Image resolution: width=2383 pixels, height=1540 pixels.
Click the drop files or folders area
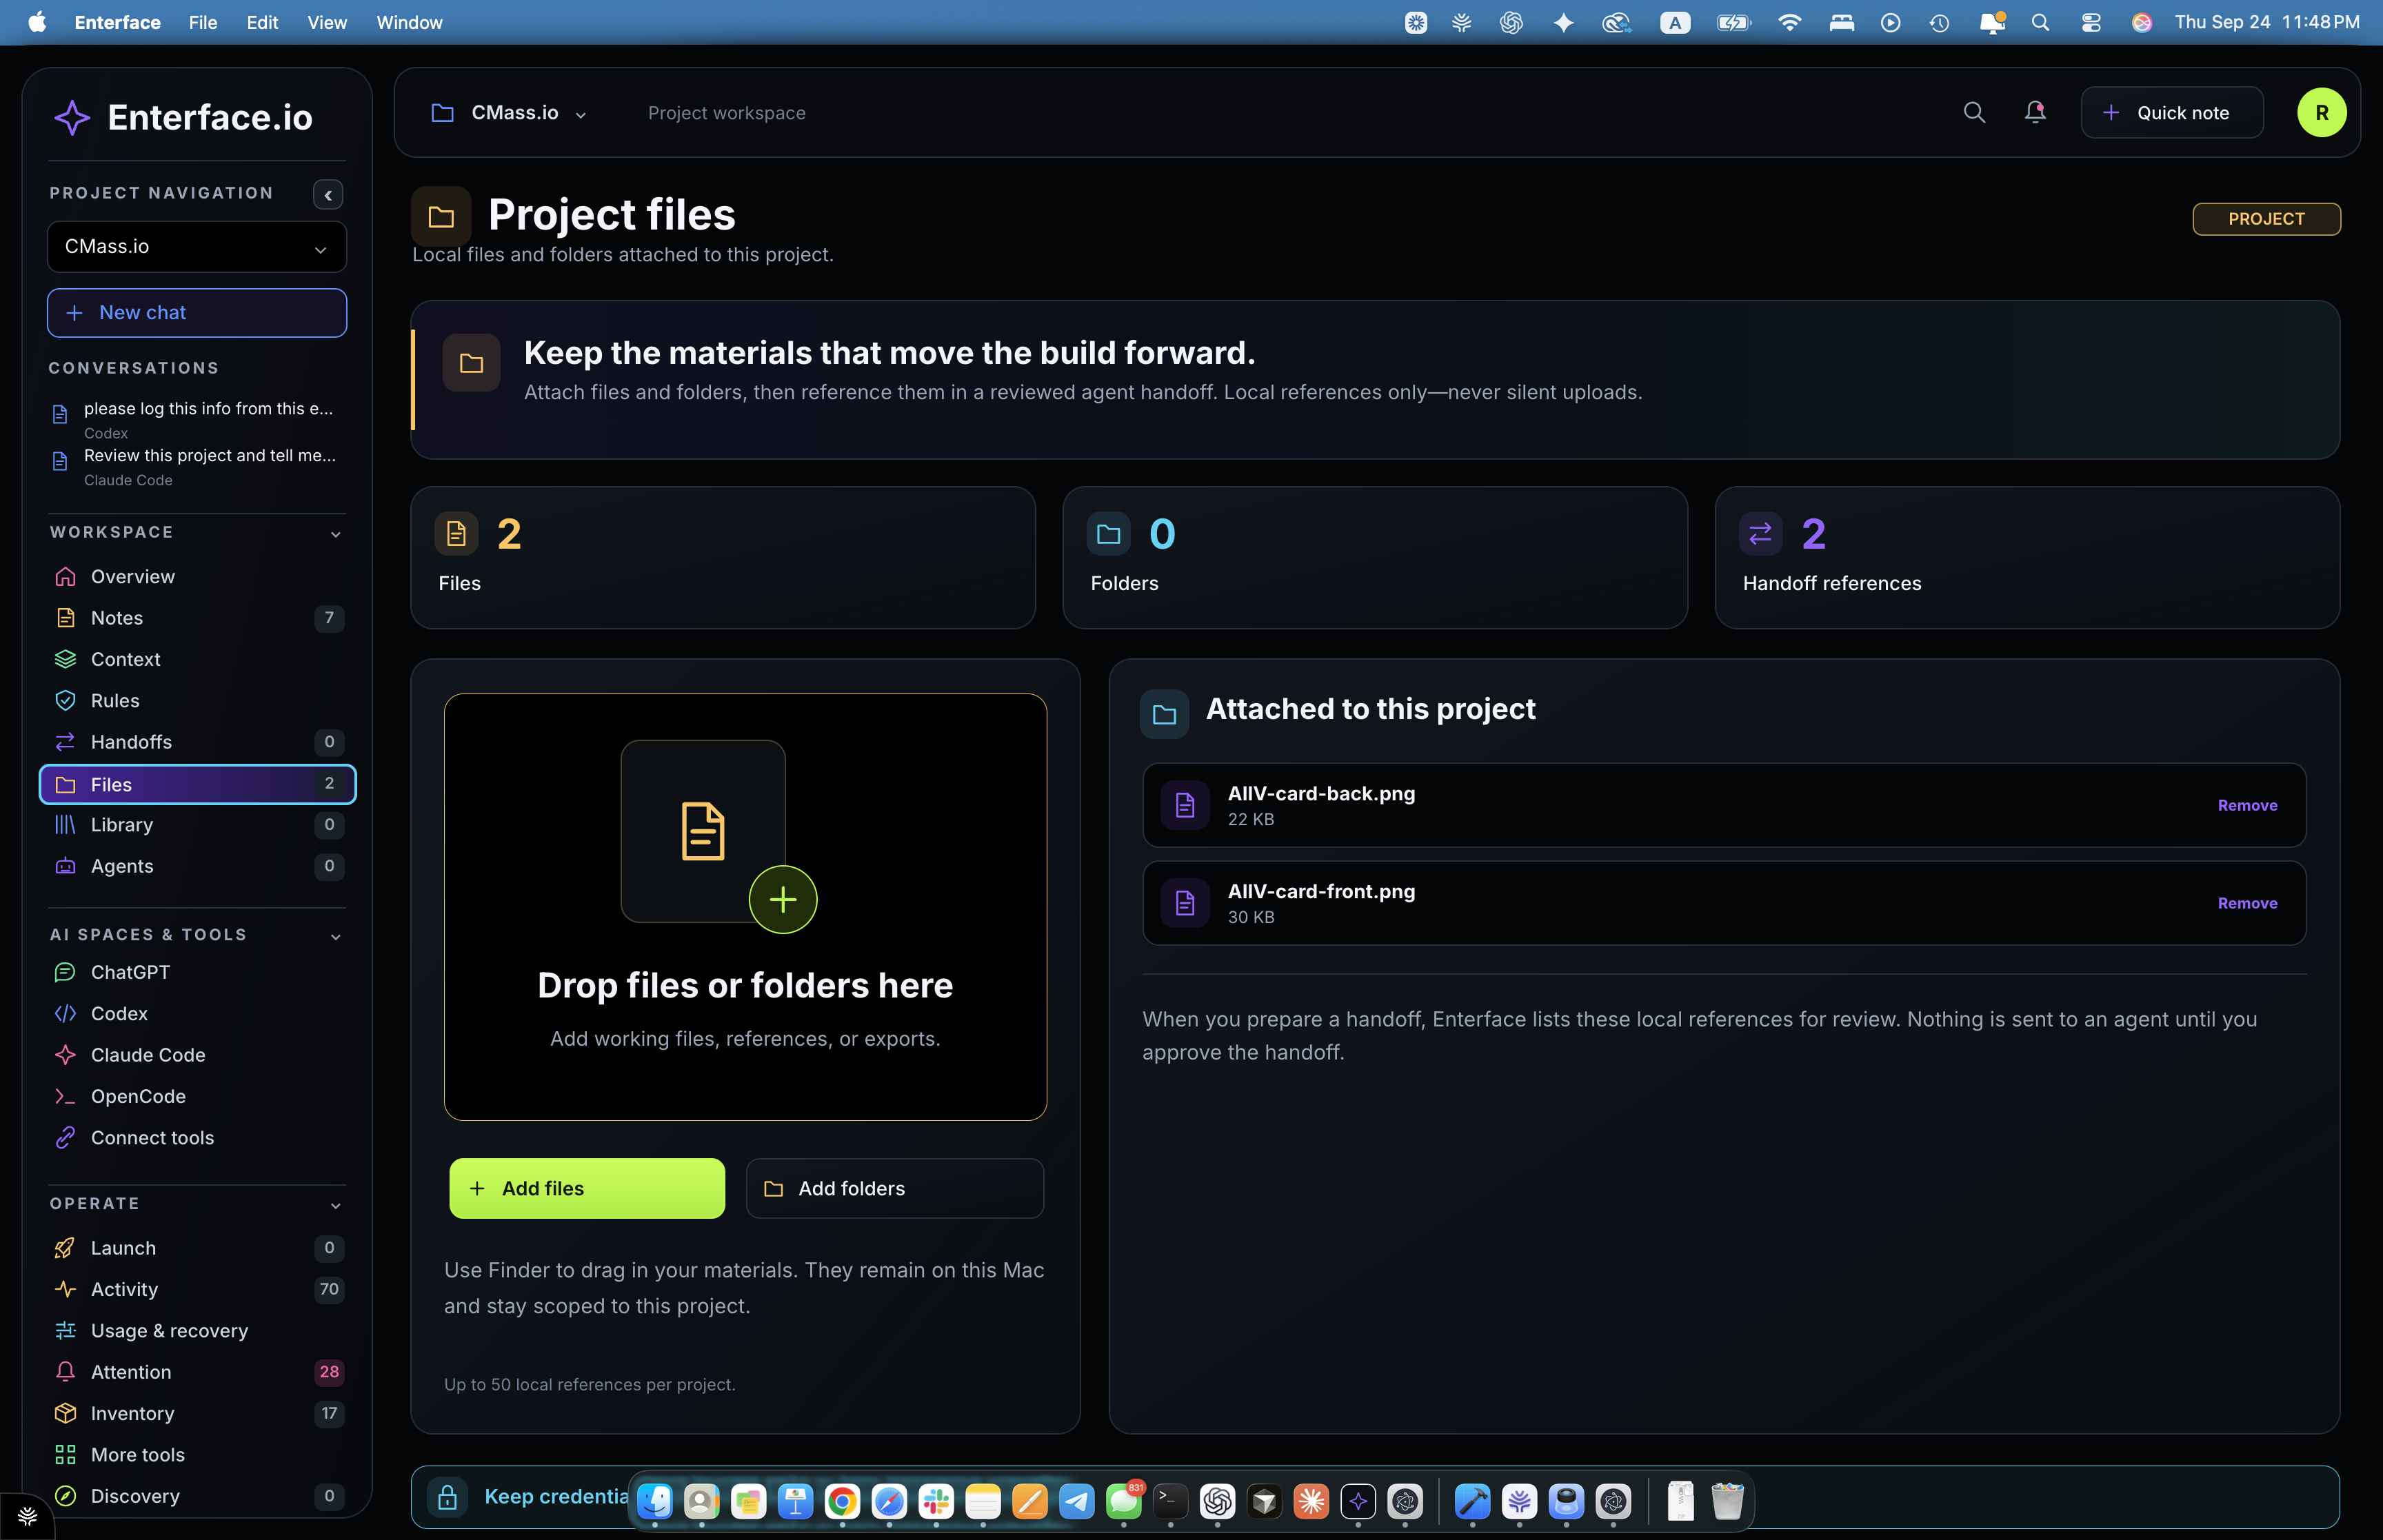click(x=745, y=907)
